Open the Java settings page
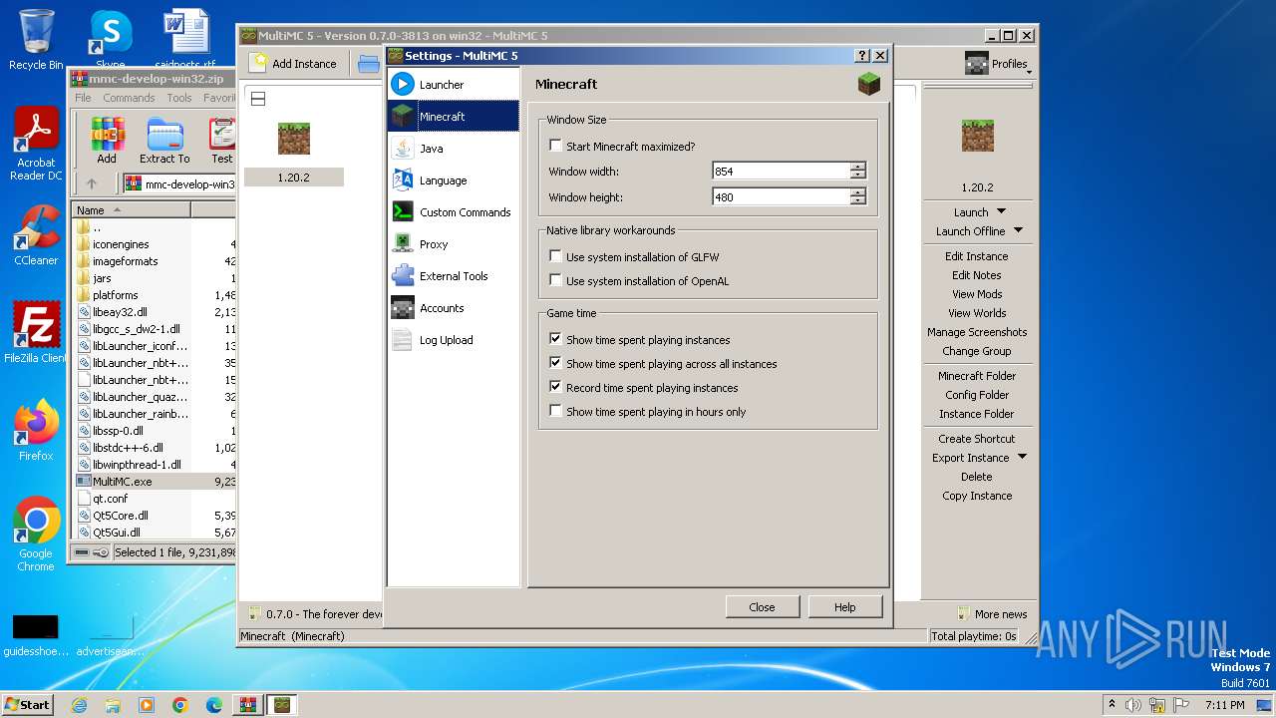This screenshot has height=718, width=1276. point(454,149)
